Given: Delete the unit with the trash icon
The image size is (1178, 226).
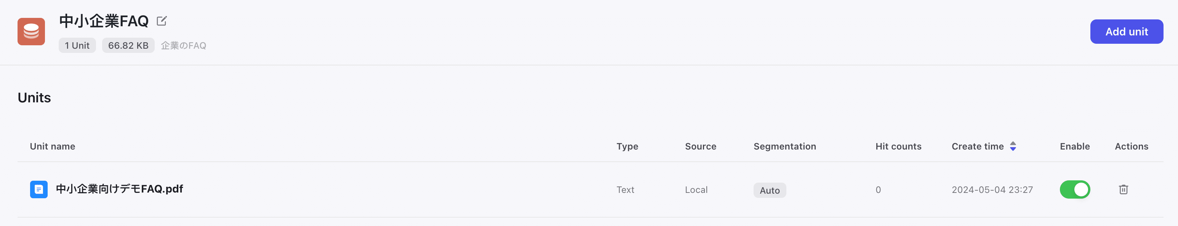Looking at the screenshot, I should (1123, 189).
